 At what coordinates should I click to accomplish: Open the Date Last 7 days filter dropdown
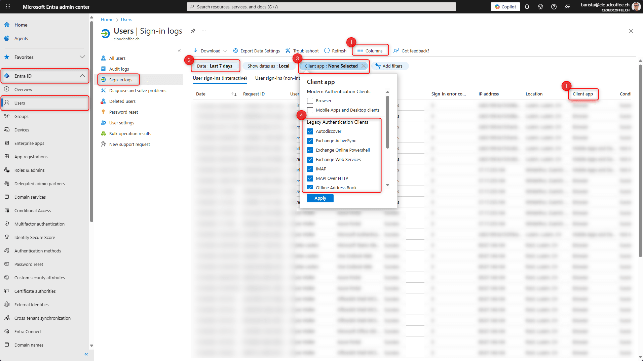(215, 66)
